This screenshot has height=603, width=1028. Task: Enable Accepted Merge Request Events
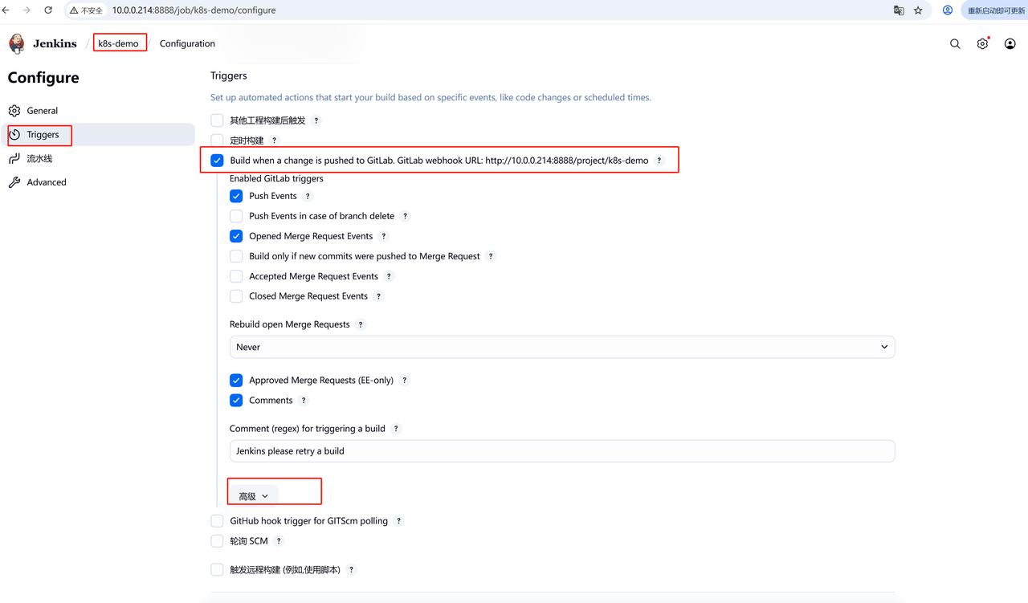(x=236, y=276)
